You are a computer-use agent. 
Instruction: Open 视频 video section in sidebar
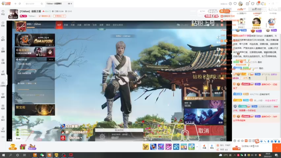(x=3, y=107)
